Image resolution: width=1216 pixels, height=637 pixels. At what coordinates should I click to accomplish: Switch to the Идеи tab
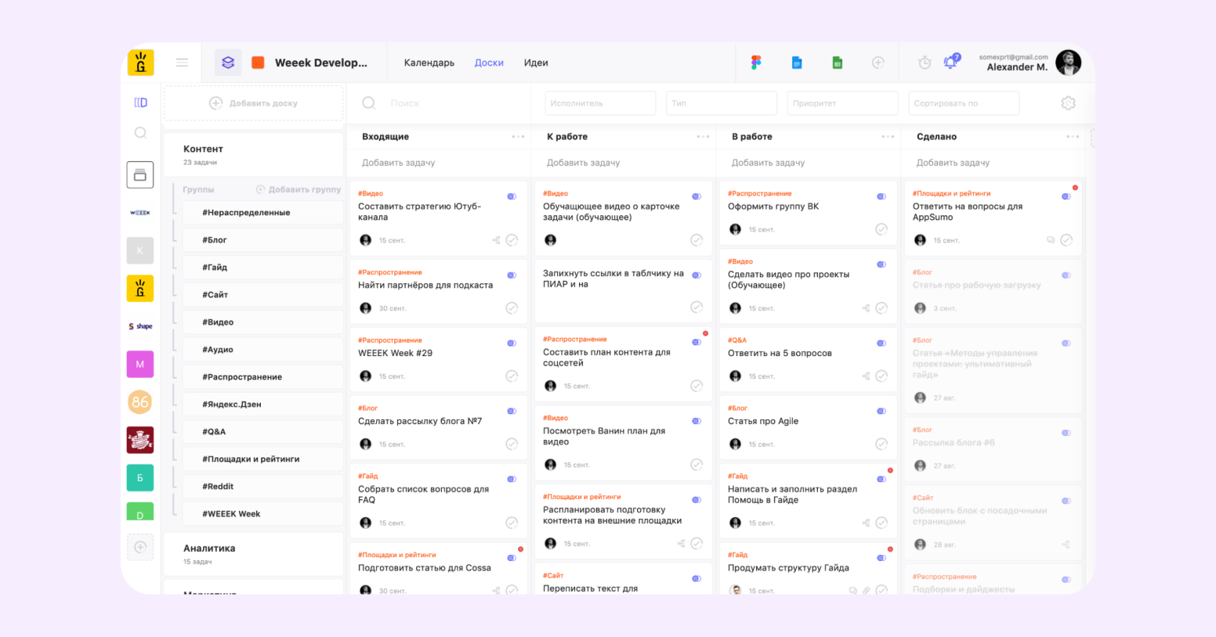pyautogui.click(x=536, y=63)
